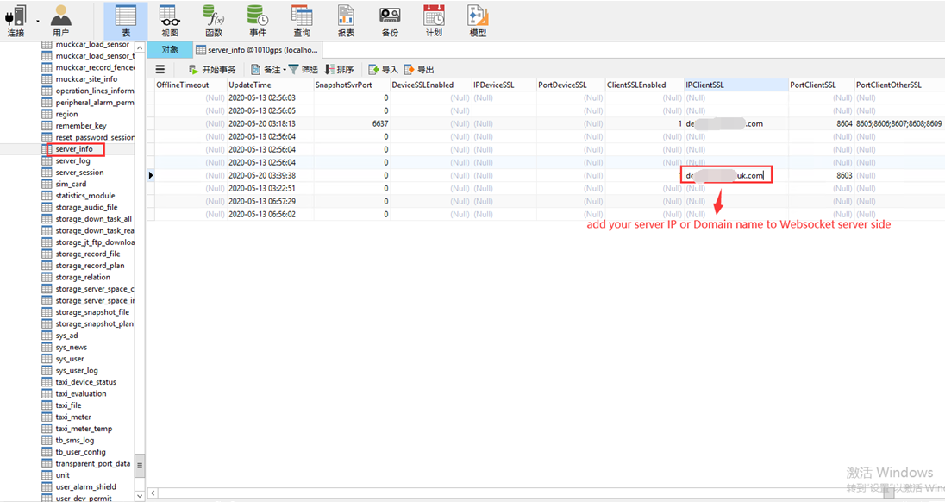Screen dimensions: 945x502
Task: Click 开始事务 (Begin Transaction) button
Action: pos(212,70)
